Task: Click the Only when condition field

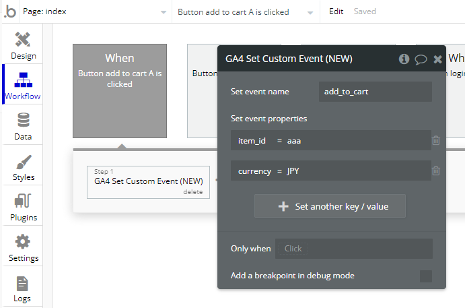Action: coord(353,249)
